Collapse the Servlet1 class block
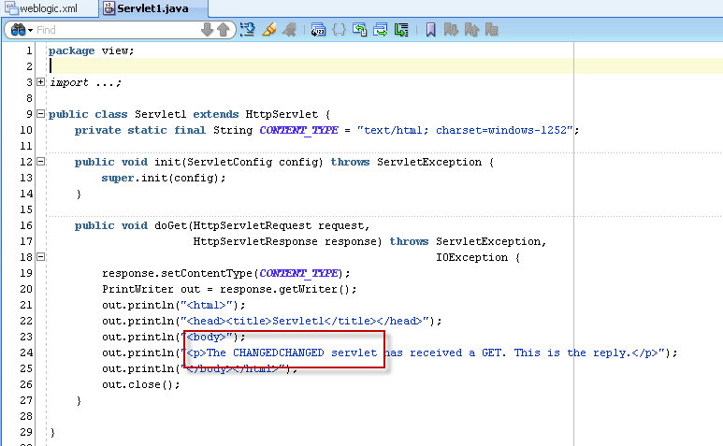Viewport: 723px width, 446px height. pyautogui.click(x=40, y=115)
